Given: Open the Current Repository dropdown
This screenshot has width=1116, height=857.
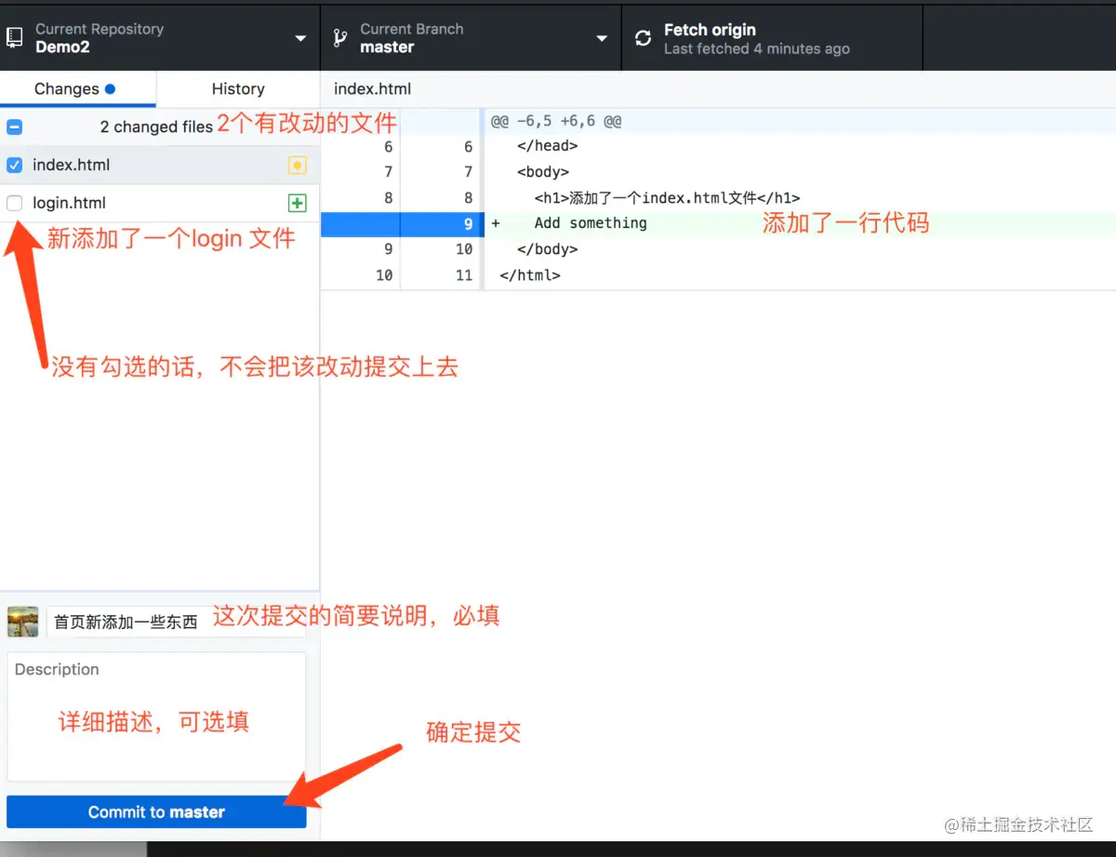Looking at the screenshot, I should tap(160, 37).
